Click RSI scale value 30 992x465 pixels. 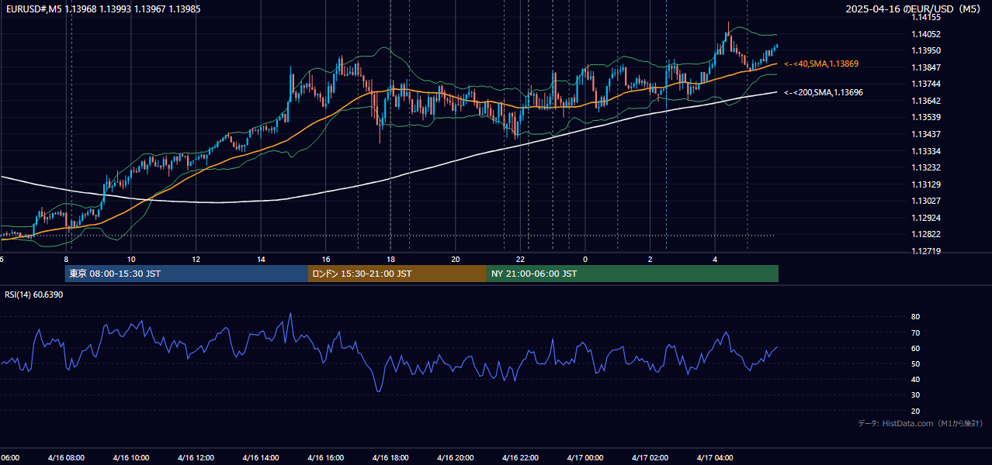(915, 395)
